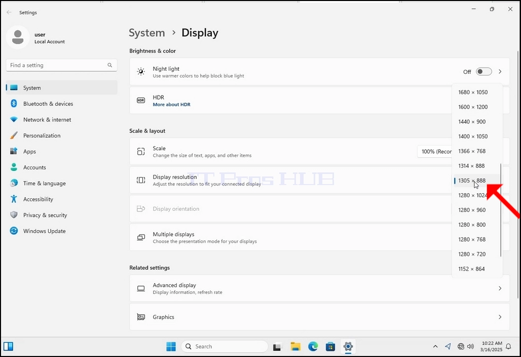Click the Multiple displays icon
521x357 pixels.
pyautogui.click(x=141, y=237)
